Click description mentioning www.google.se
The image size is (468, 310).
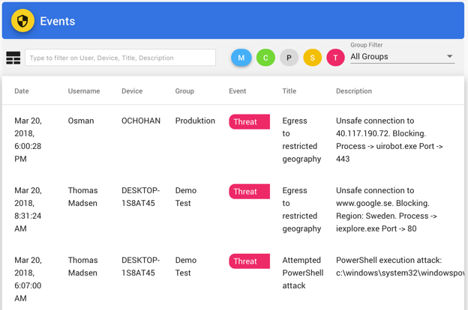click(x=386, y=210)
